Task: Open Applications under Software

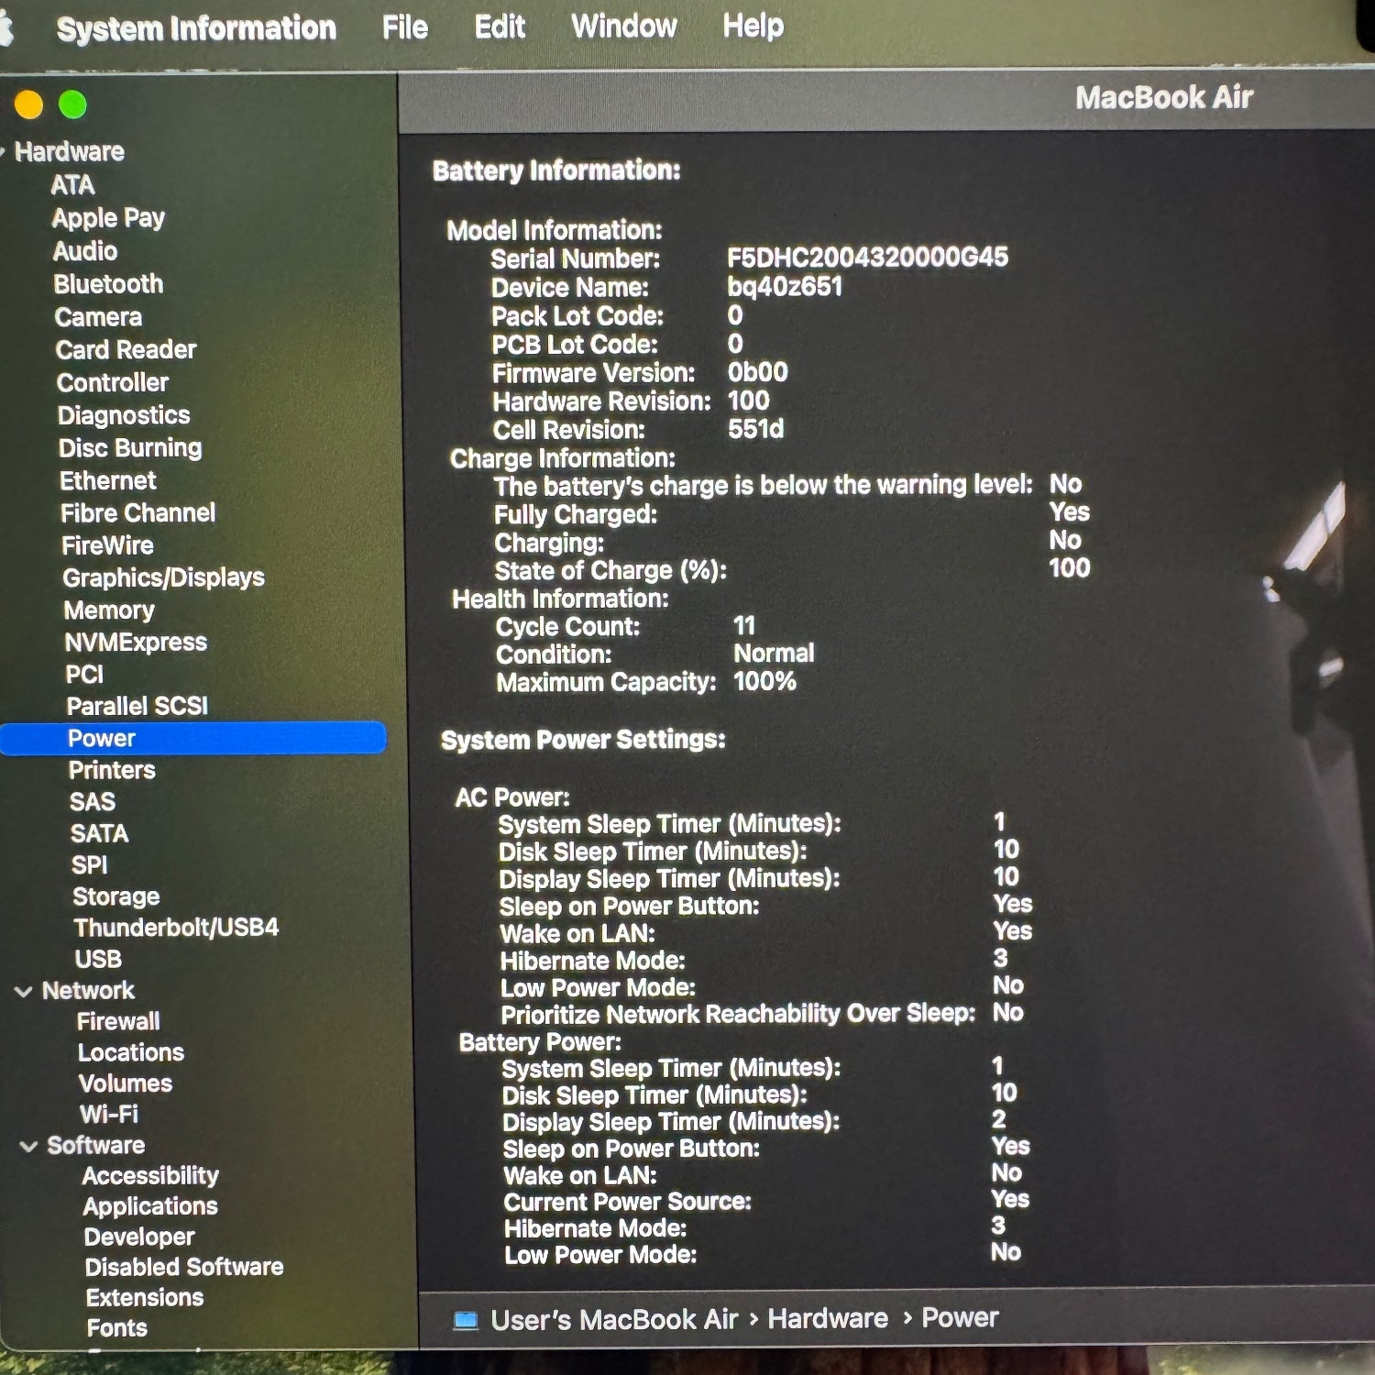Action: click(150, 1206)
